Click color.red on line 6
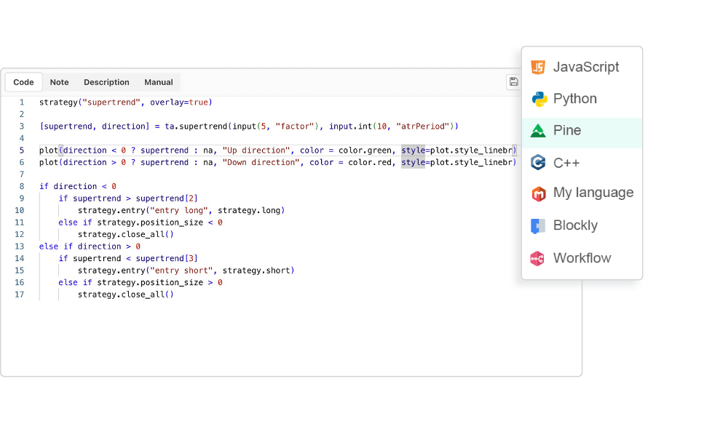 [370, 162]
